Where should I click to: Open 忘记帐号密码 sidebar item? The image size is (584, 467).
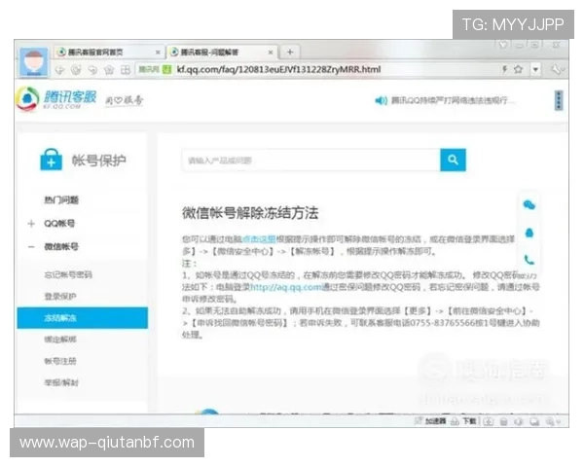68,274
